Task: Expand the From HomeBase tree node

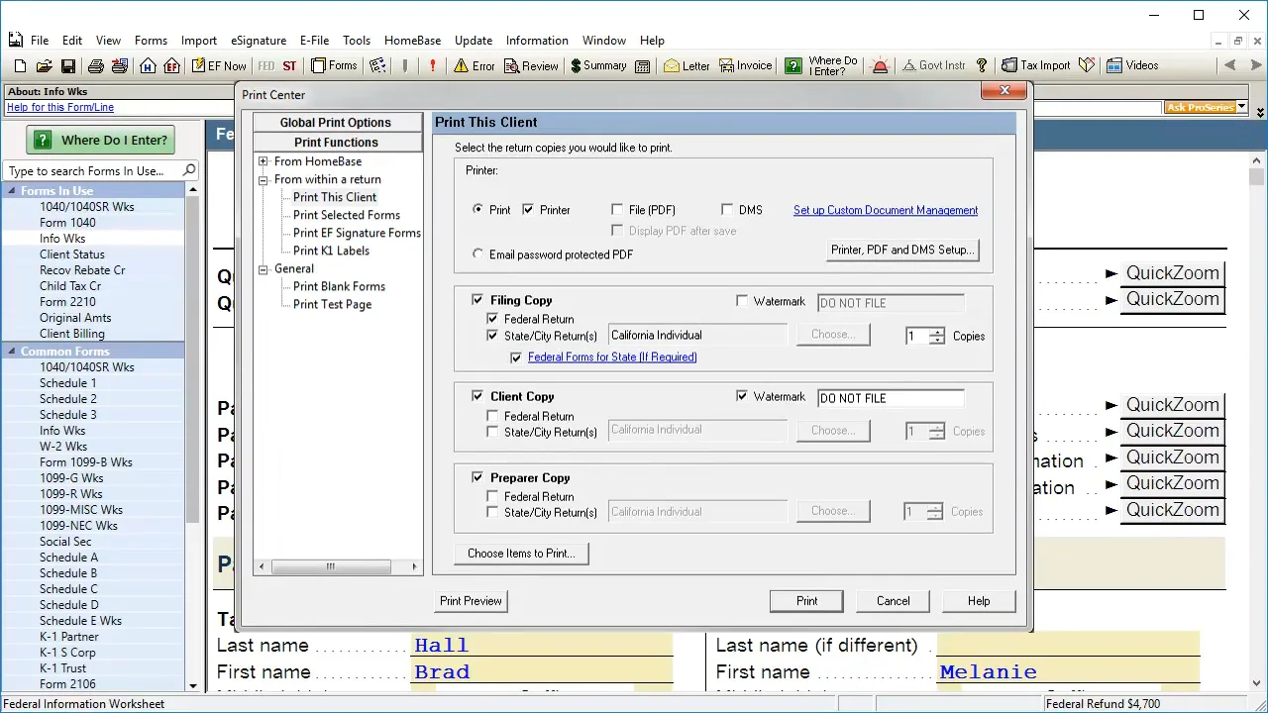Action: tap(264, 161)
